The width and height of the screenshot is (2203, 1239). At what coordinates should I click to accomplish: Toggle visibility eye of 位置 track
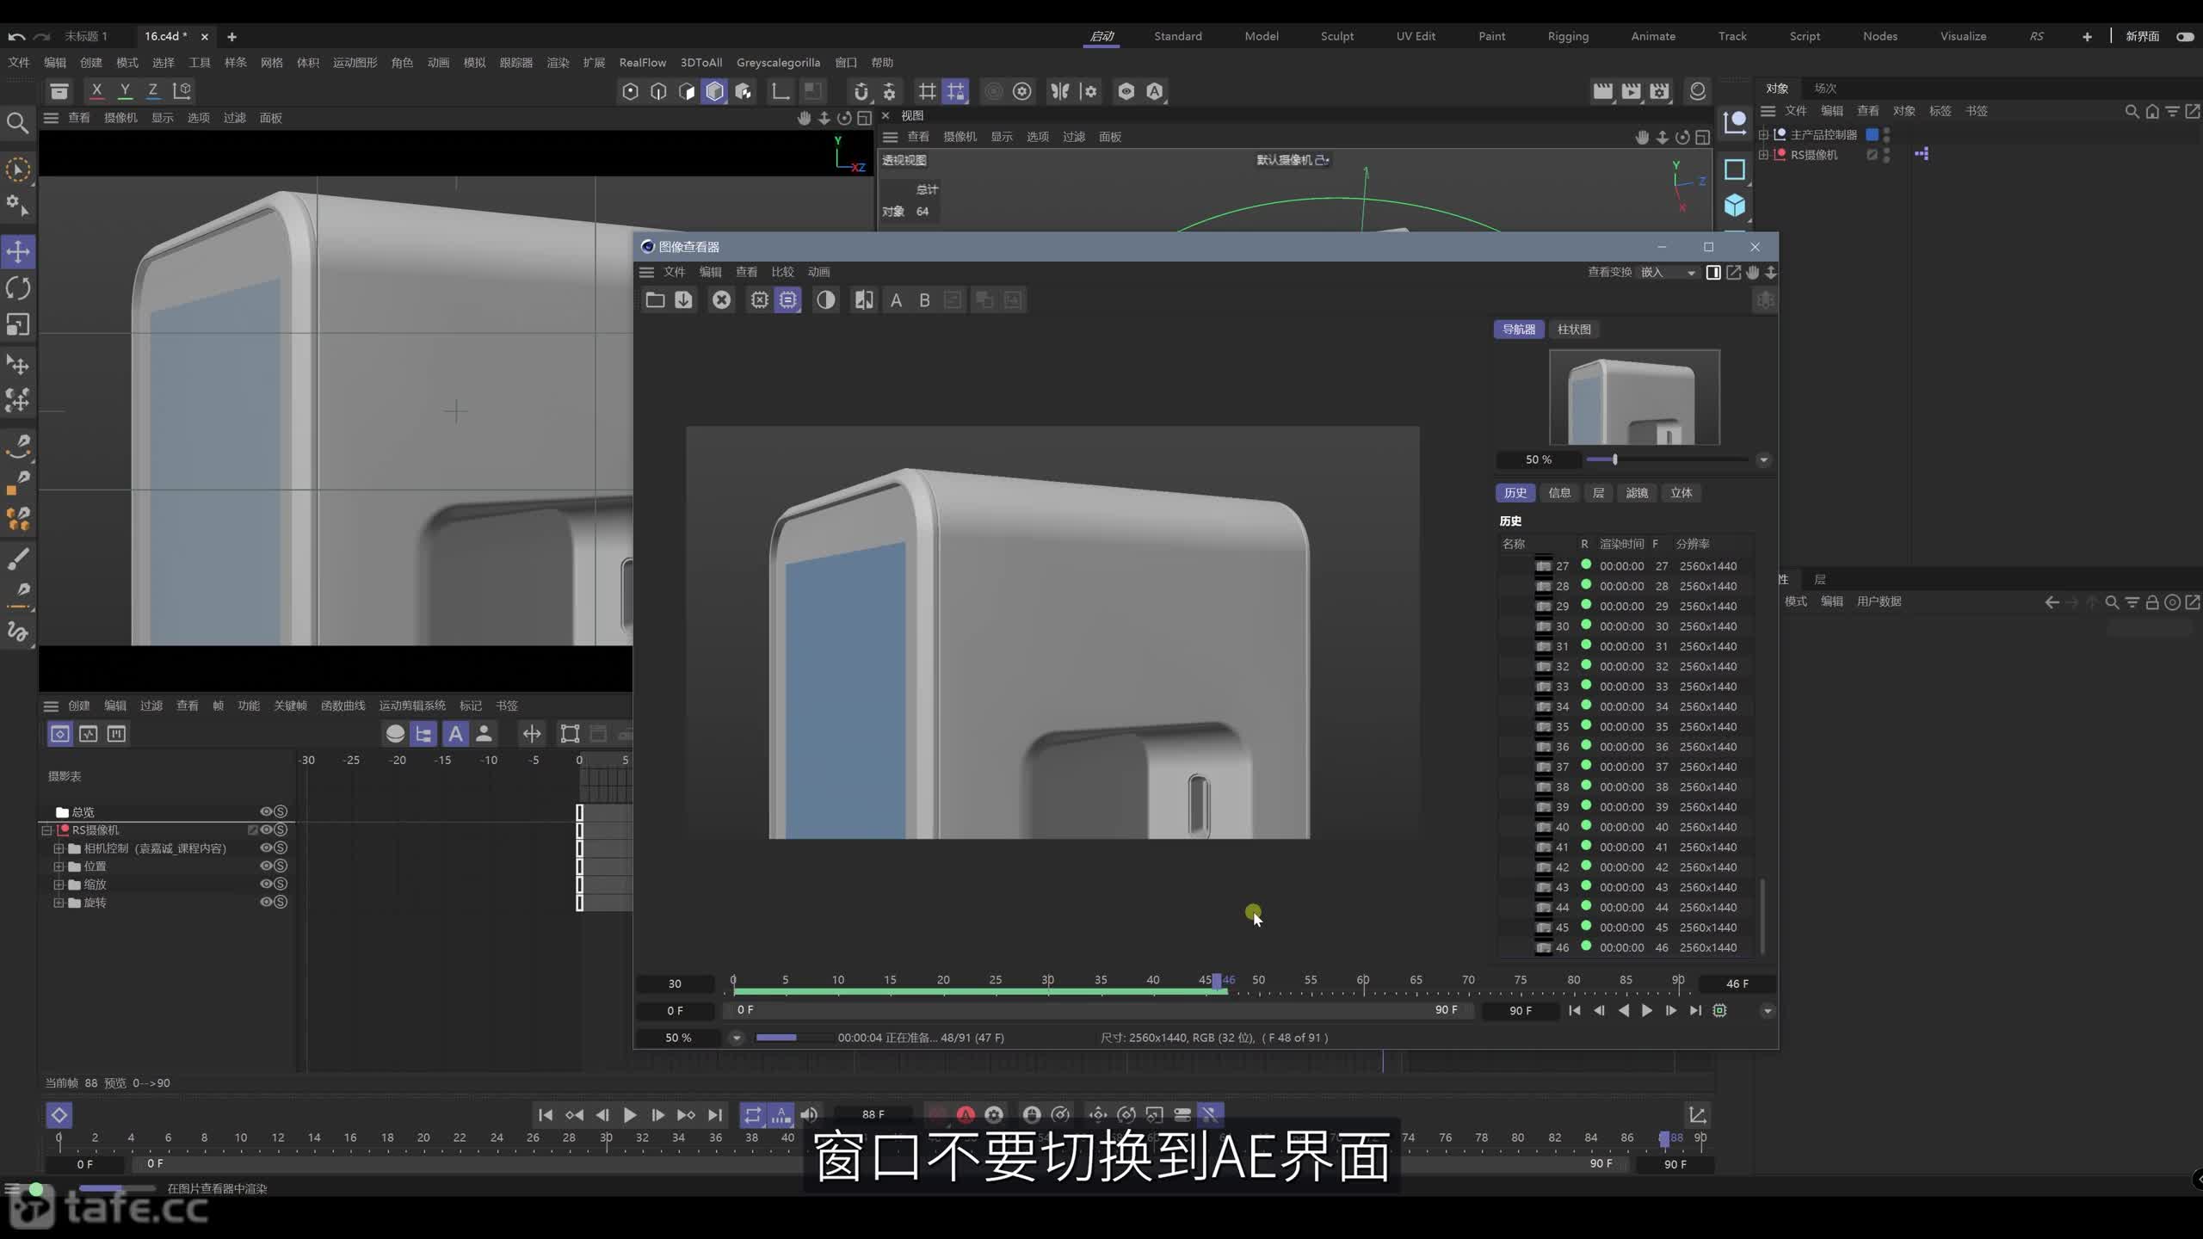click(x=266, y=866)
